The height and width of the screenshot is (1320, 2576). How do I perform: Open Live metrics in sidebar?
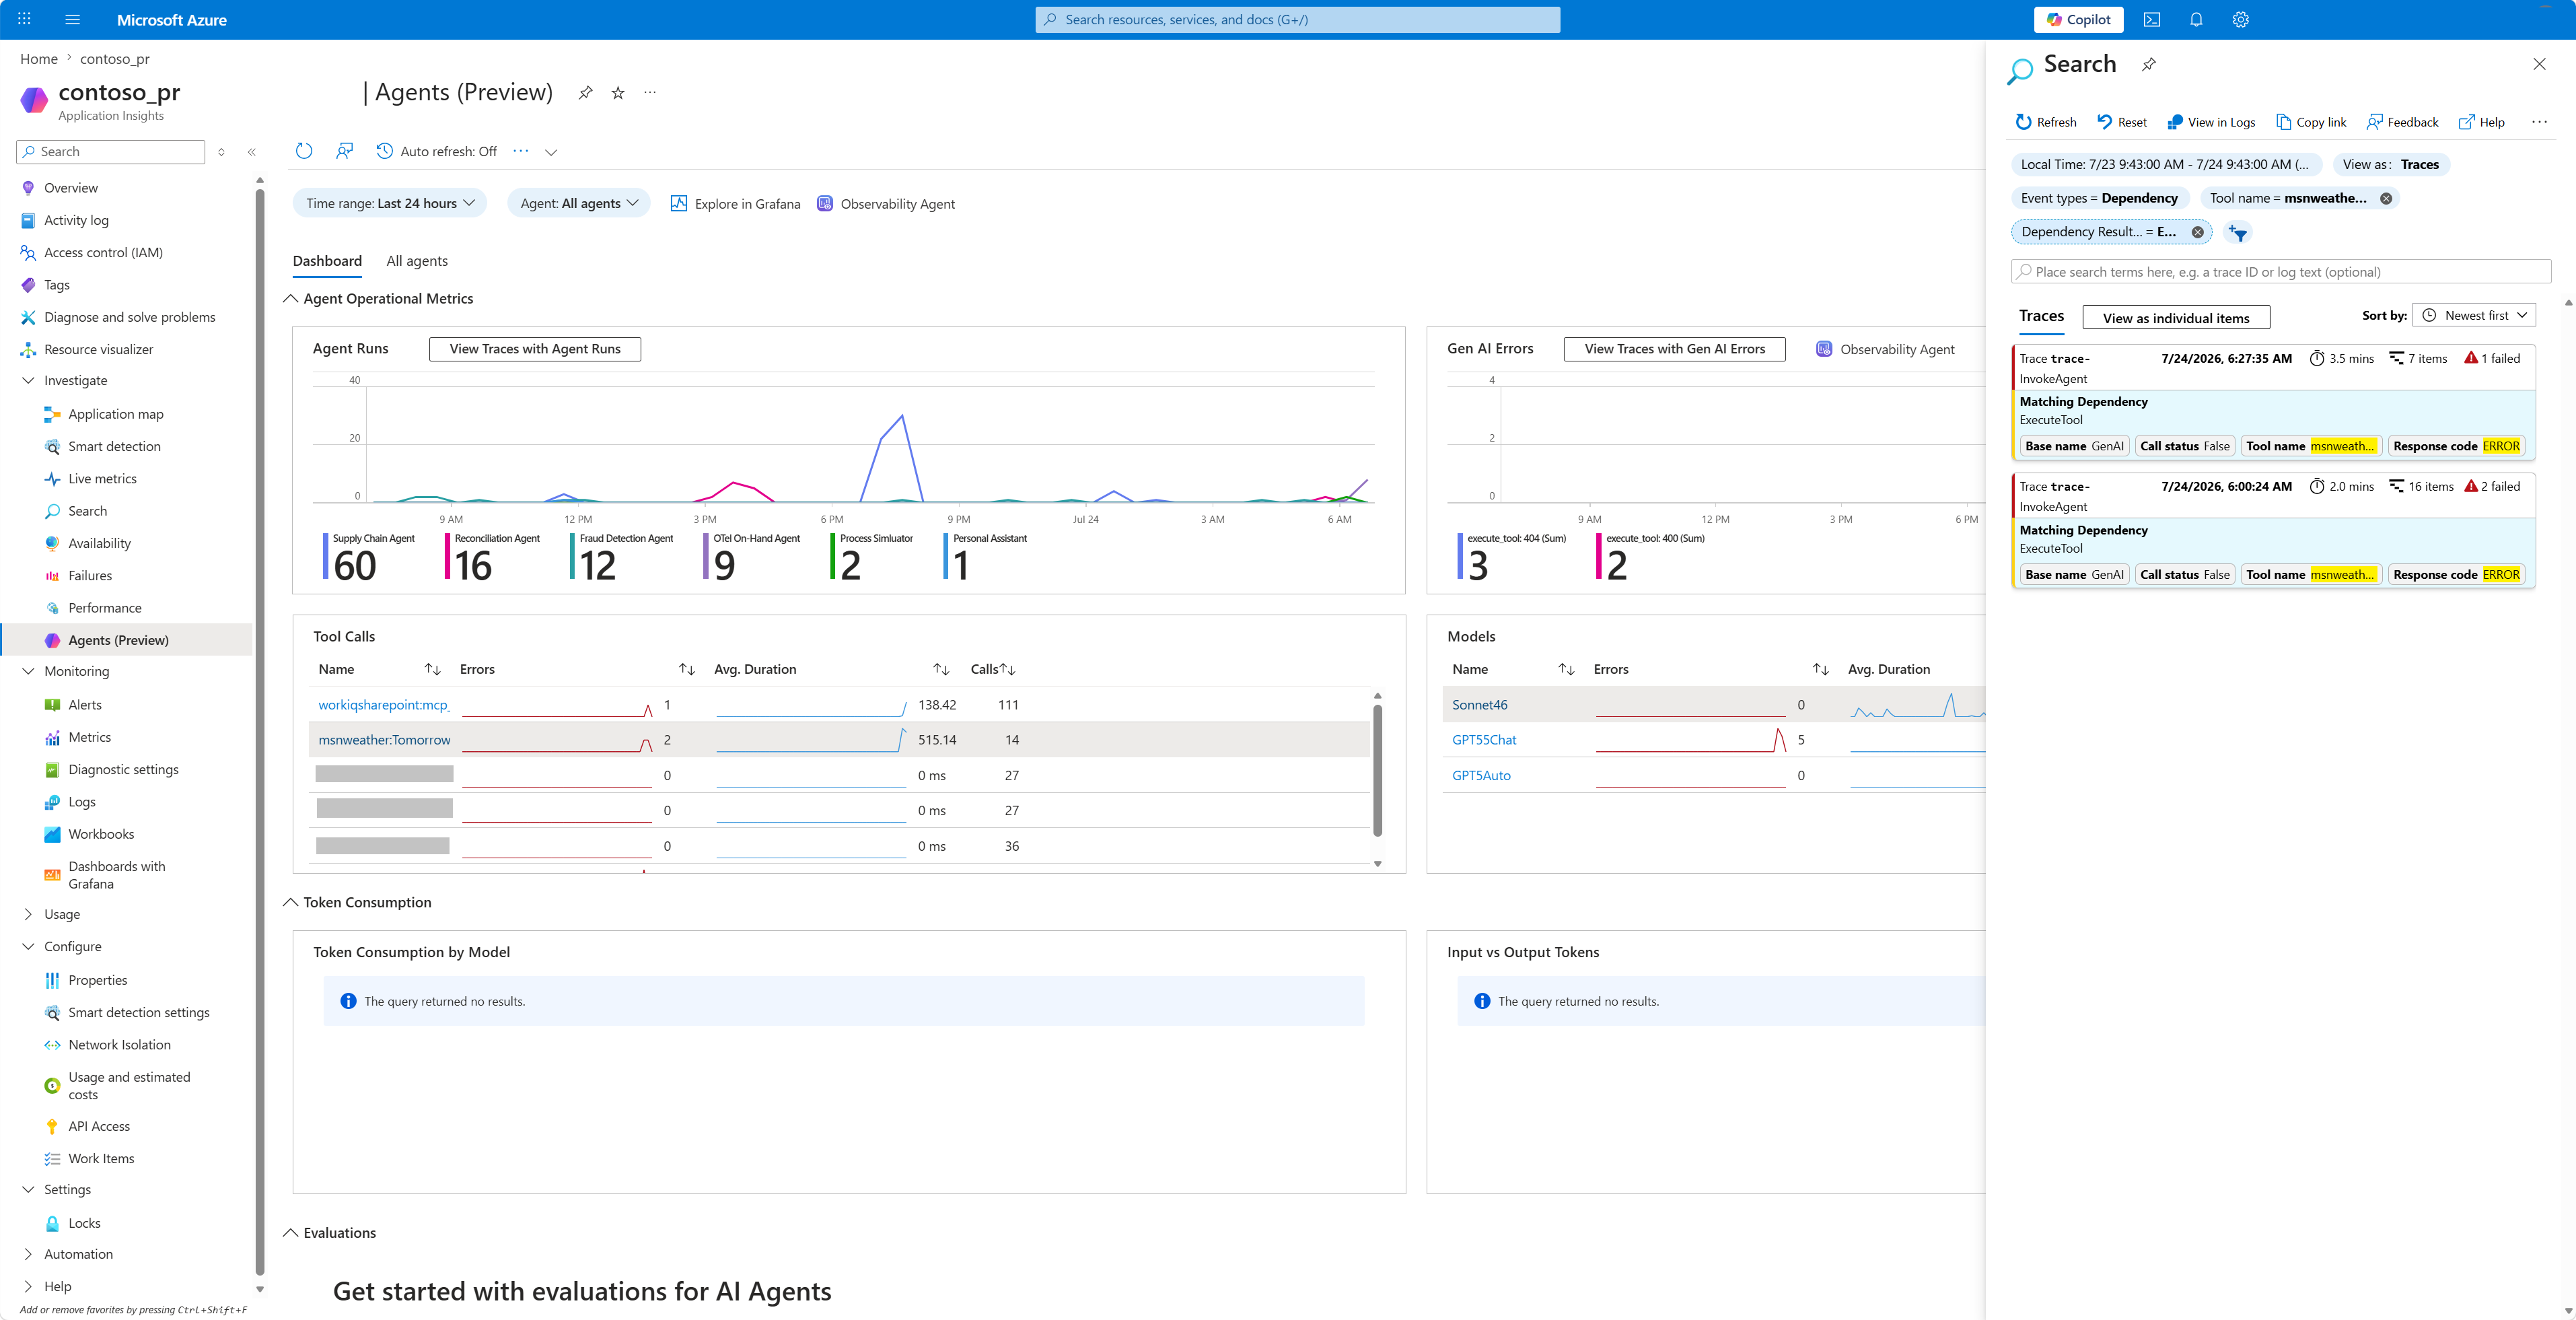pyautogui.click(x=102, y=479)
